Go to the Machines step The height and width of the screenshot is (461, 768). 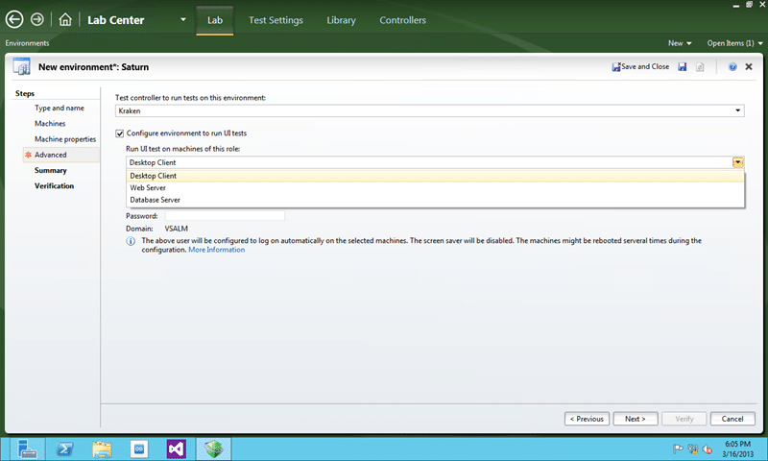coord(50,124)
